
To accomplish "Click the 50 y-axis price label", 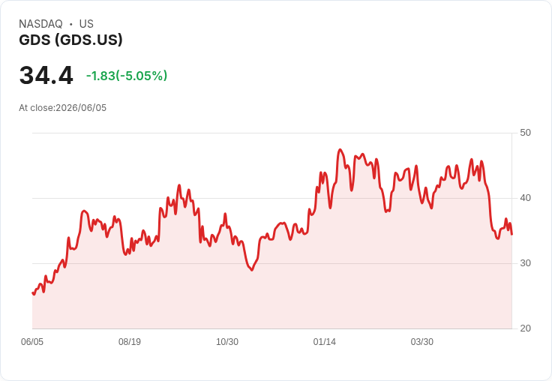I will click(x=525, y=133).
